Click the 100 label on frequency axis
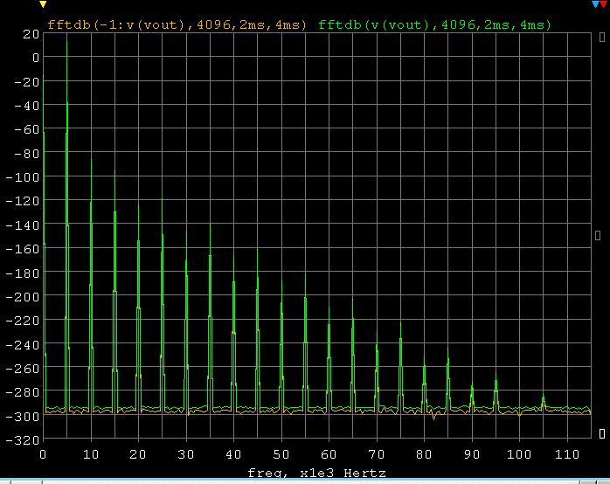This screenshot has width=610, height=484. click(519, 454)
